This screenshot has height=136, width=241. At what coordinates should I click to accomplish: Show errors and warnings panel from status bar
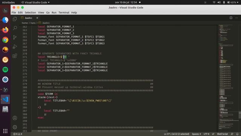pyautogui.click(x=18, y=134)
